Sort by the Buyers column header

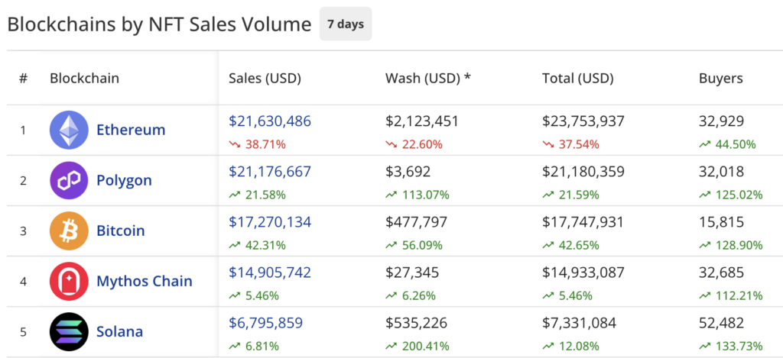tap(720, 78)
